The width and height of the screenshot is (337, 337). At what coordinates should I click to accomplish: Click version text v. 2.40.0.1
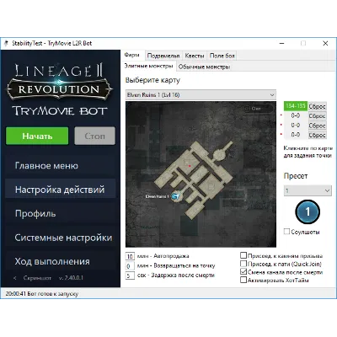[x=71, y=278]
